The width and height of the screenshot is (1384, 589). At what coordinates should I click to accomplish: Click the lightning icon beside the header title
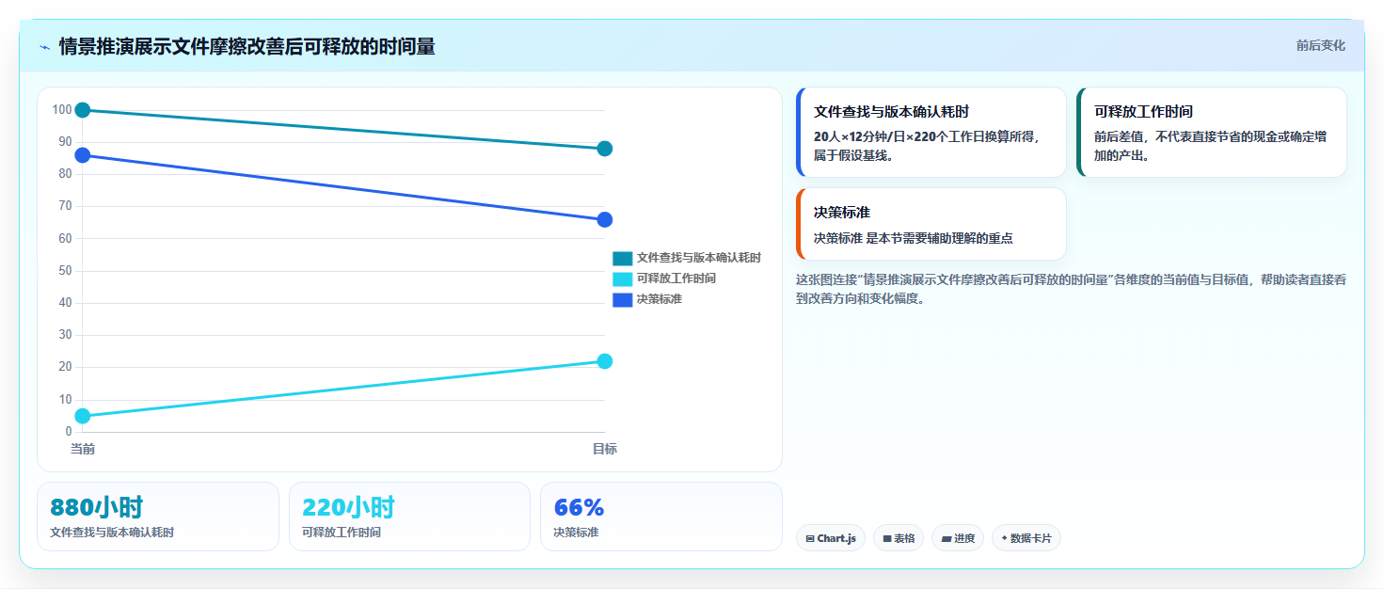[x=44, y=47]
